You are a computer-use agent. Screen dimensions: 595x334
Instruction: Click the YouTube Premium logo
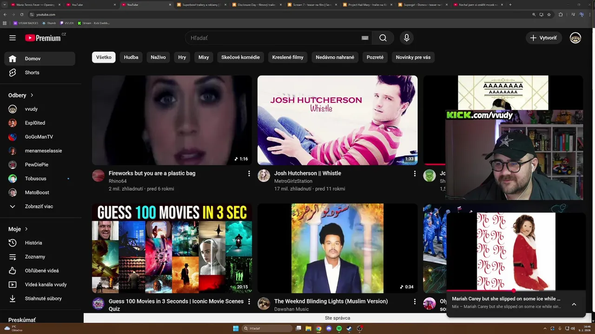click(43, 38)
